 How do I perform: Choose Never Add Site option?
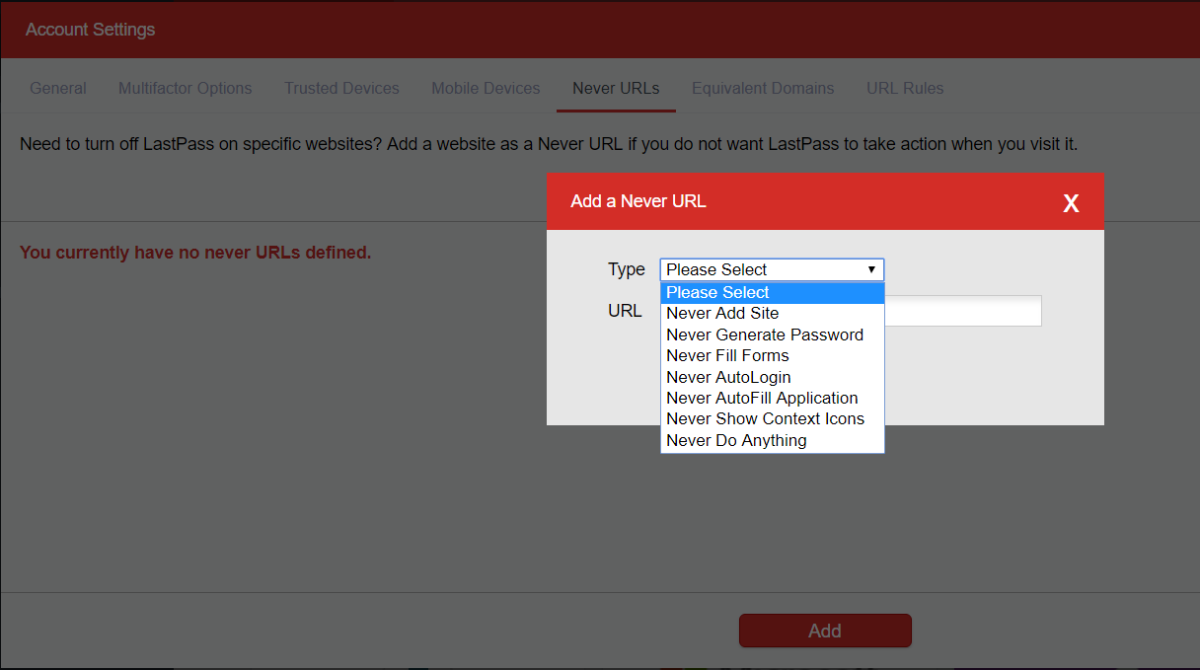[x=772, y=313]
